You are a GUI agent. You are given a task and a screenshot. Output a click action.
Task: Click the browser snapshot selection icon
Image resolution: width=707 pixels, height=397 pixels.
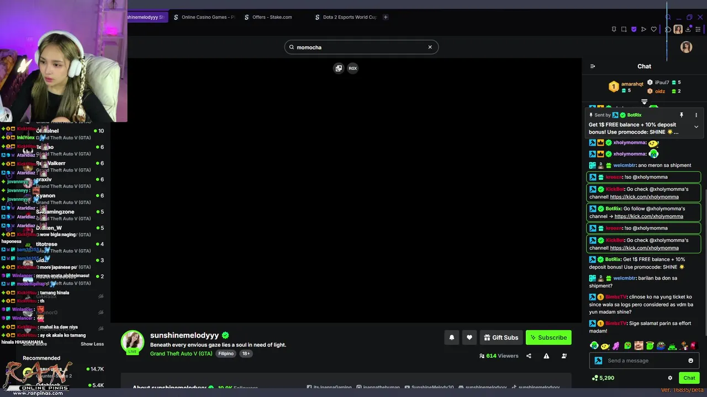click(624, 29)
